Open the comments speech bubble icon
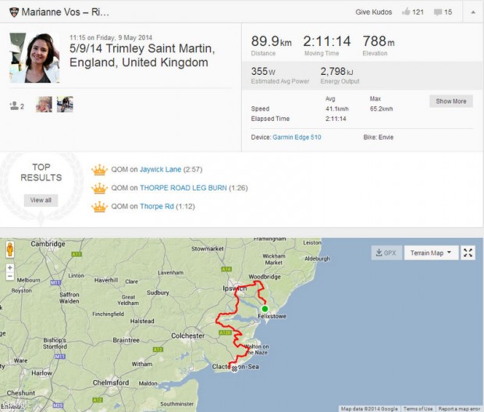The width and height of the screenshot is (484, 412). (x=437, y=12)
